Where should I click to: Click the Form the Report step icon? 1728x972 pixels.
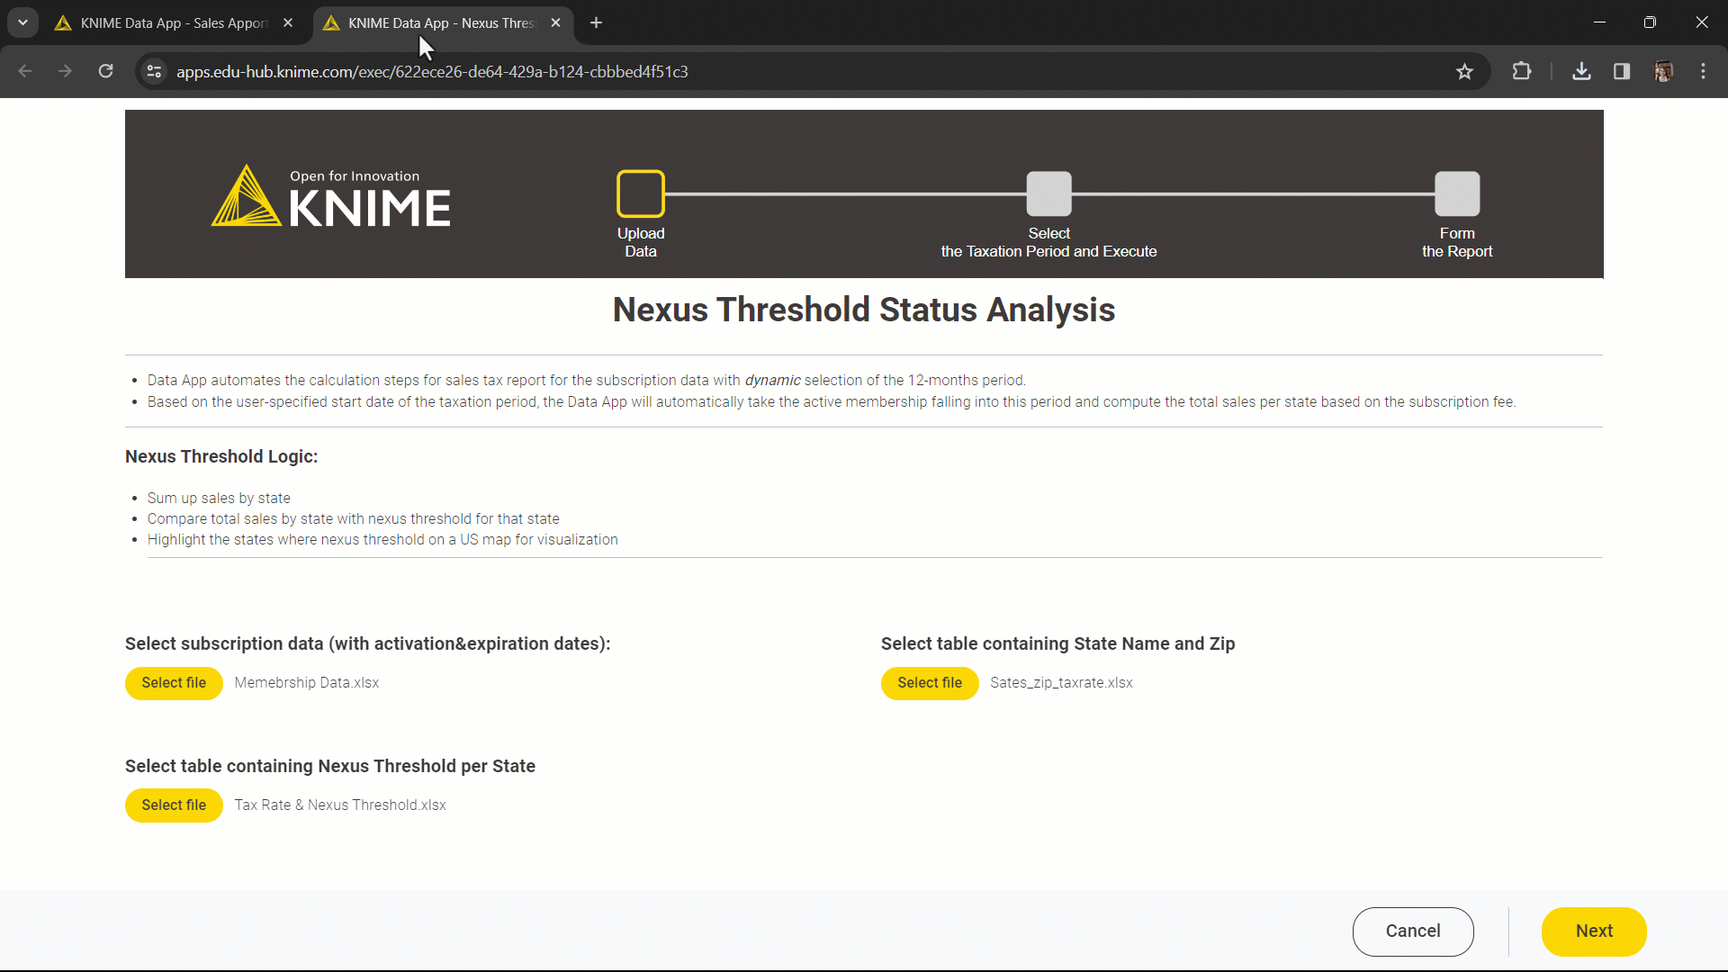point(1457,193)
